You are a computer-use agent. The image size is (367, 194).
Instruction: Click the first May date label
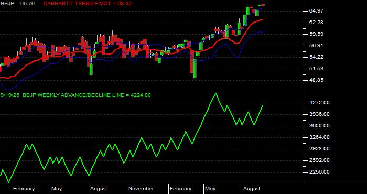[x=57, y=189]
